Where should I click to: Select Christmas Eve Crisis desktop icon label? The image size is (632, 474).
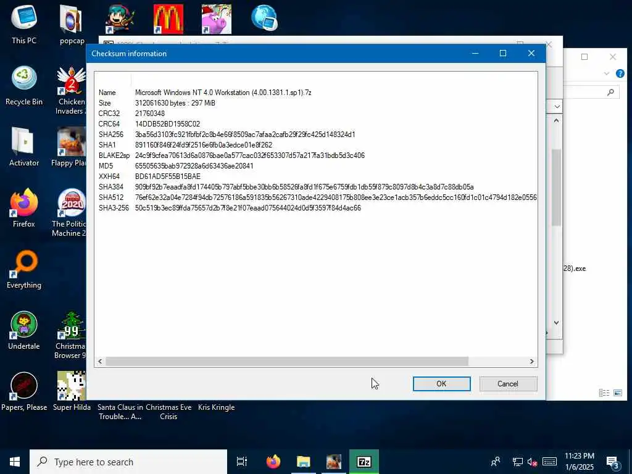click(x=168, y=412)
